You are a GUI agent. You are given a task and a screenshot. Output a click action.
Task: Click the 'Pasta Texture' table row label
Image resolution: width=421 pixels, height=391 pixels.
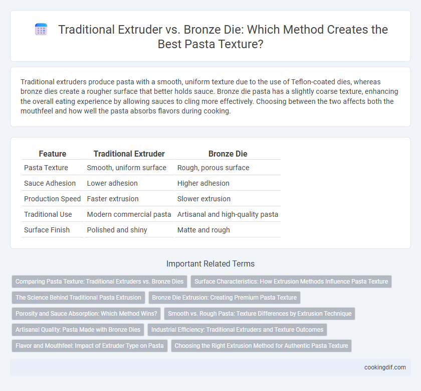pyautogui.click(x=46, y=168)
